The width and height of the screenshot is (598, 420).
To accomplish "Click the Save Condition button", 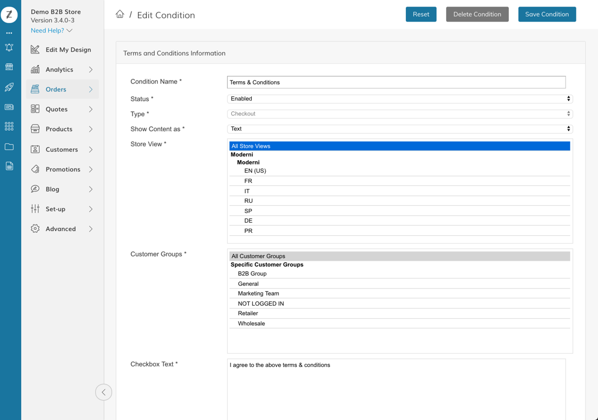I will (546, 14).
